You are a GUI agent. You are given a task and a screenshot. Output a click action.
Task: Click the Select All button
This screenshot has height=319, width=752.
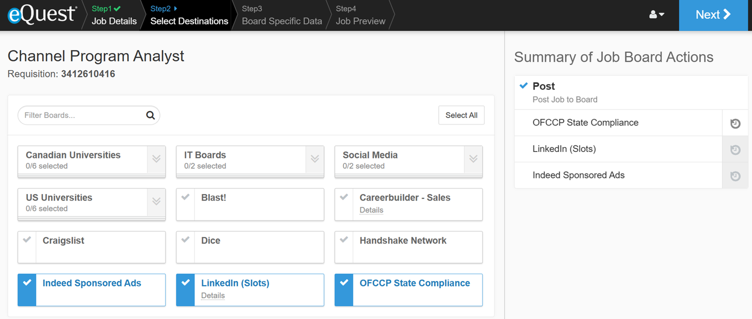[x=461, y=115]
